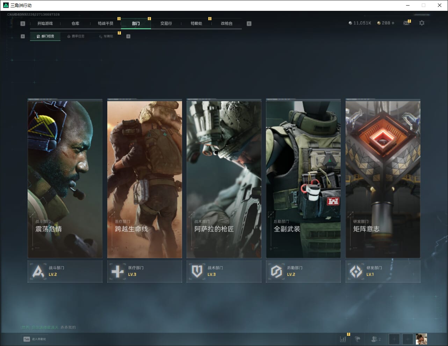The image size is (448, 346).
Task: Click the first empty teammate slot
Action: pos(394,339)
